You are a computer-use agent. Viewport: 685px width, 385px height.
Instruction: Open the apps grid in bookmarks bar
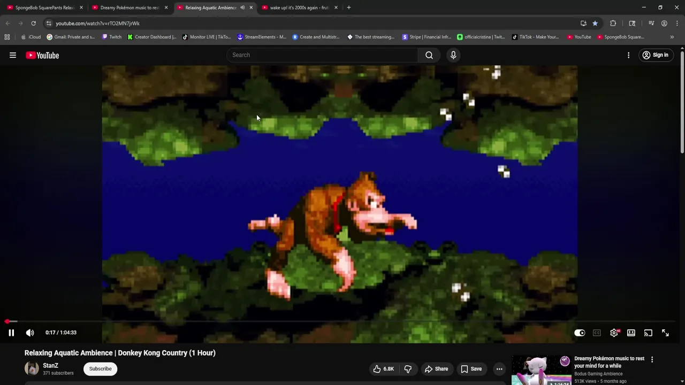(x=7, y=37)
